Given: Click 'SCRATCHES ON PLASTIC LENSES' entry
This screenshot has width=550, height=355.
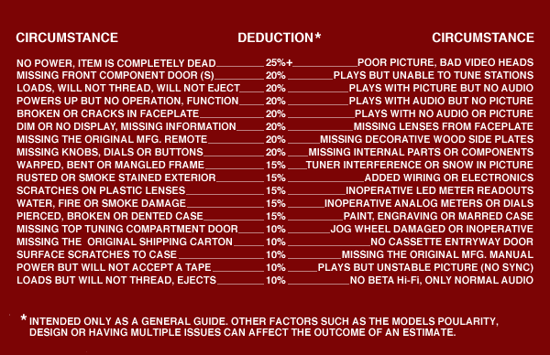Looking at the screenshot, I should point(101,190).
